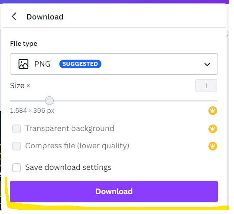Click the purple Download button
The height and width of the screenshot is (214, 234).
point(114,192)
